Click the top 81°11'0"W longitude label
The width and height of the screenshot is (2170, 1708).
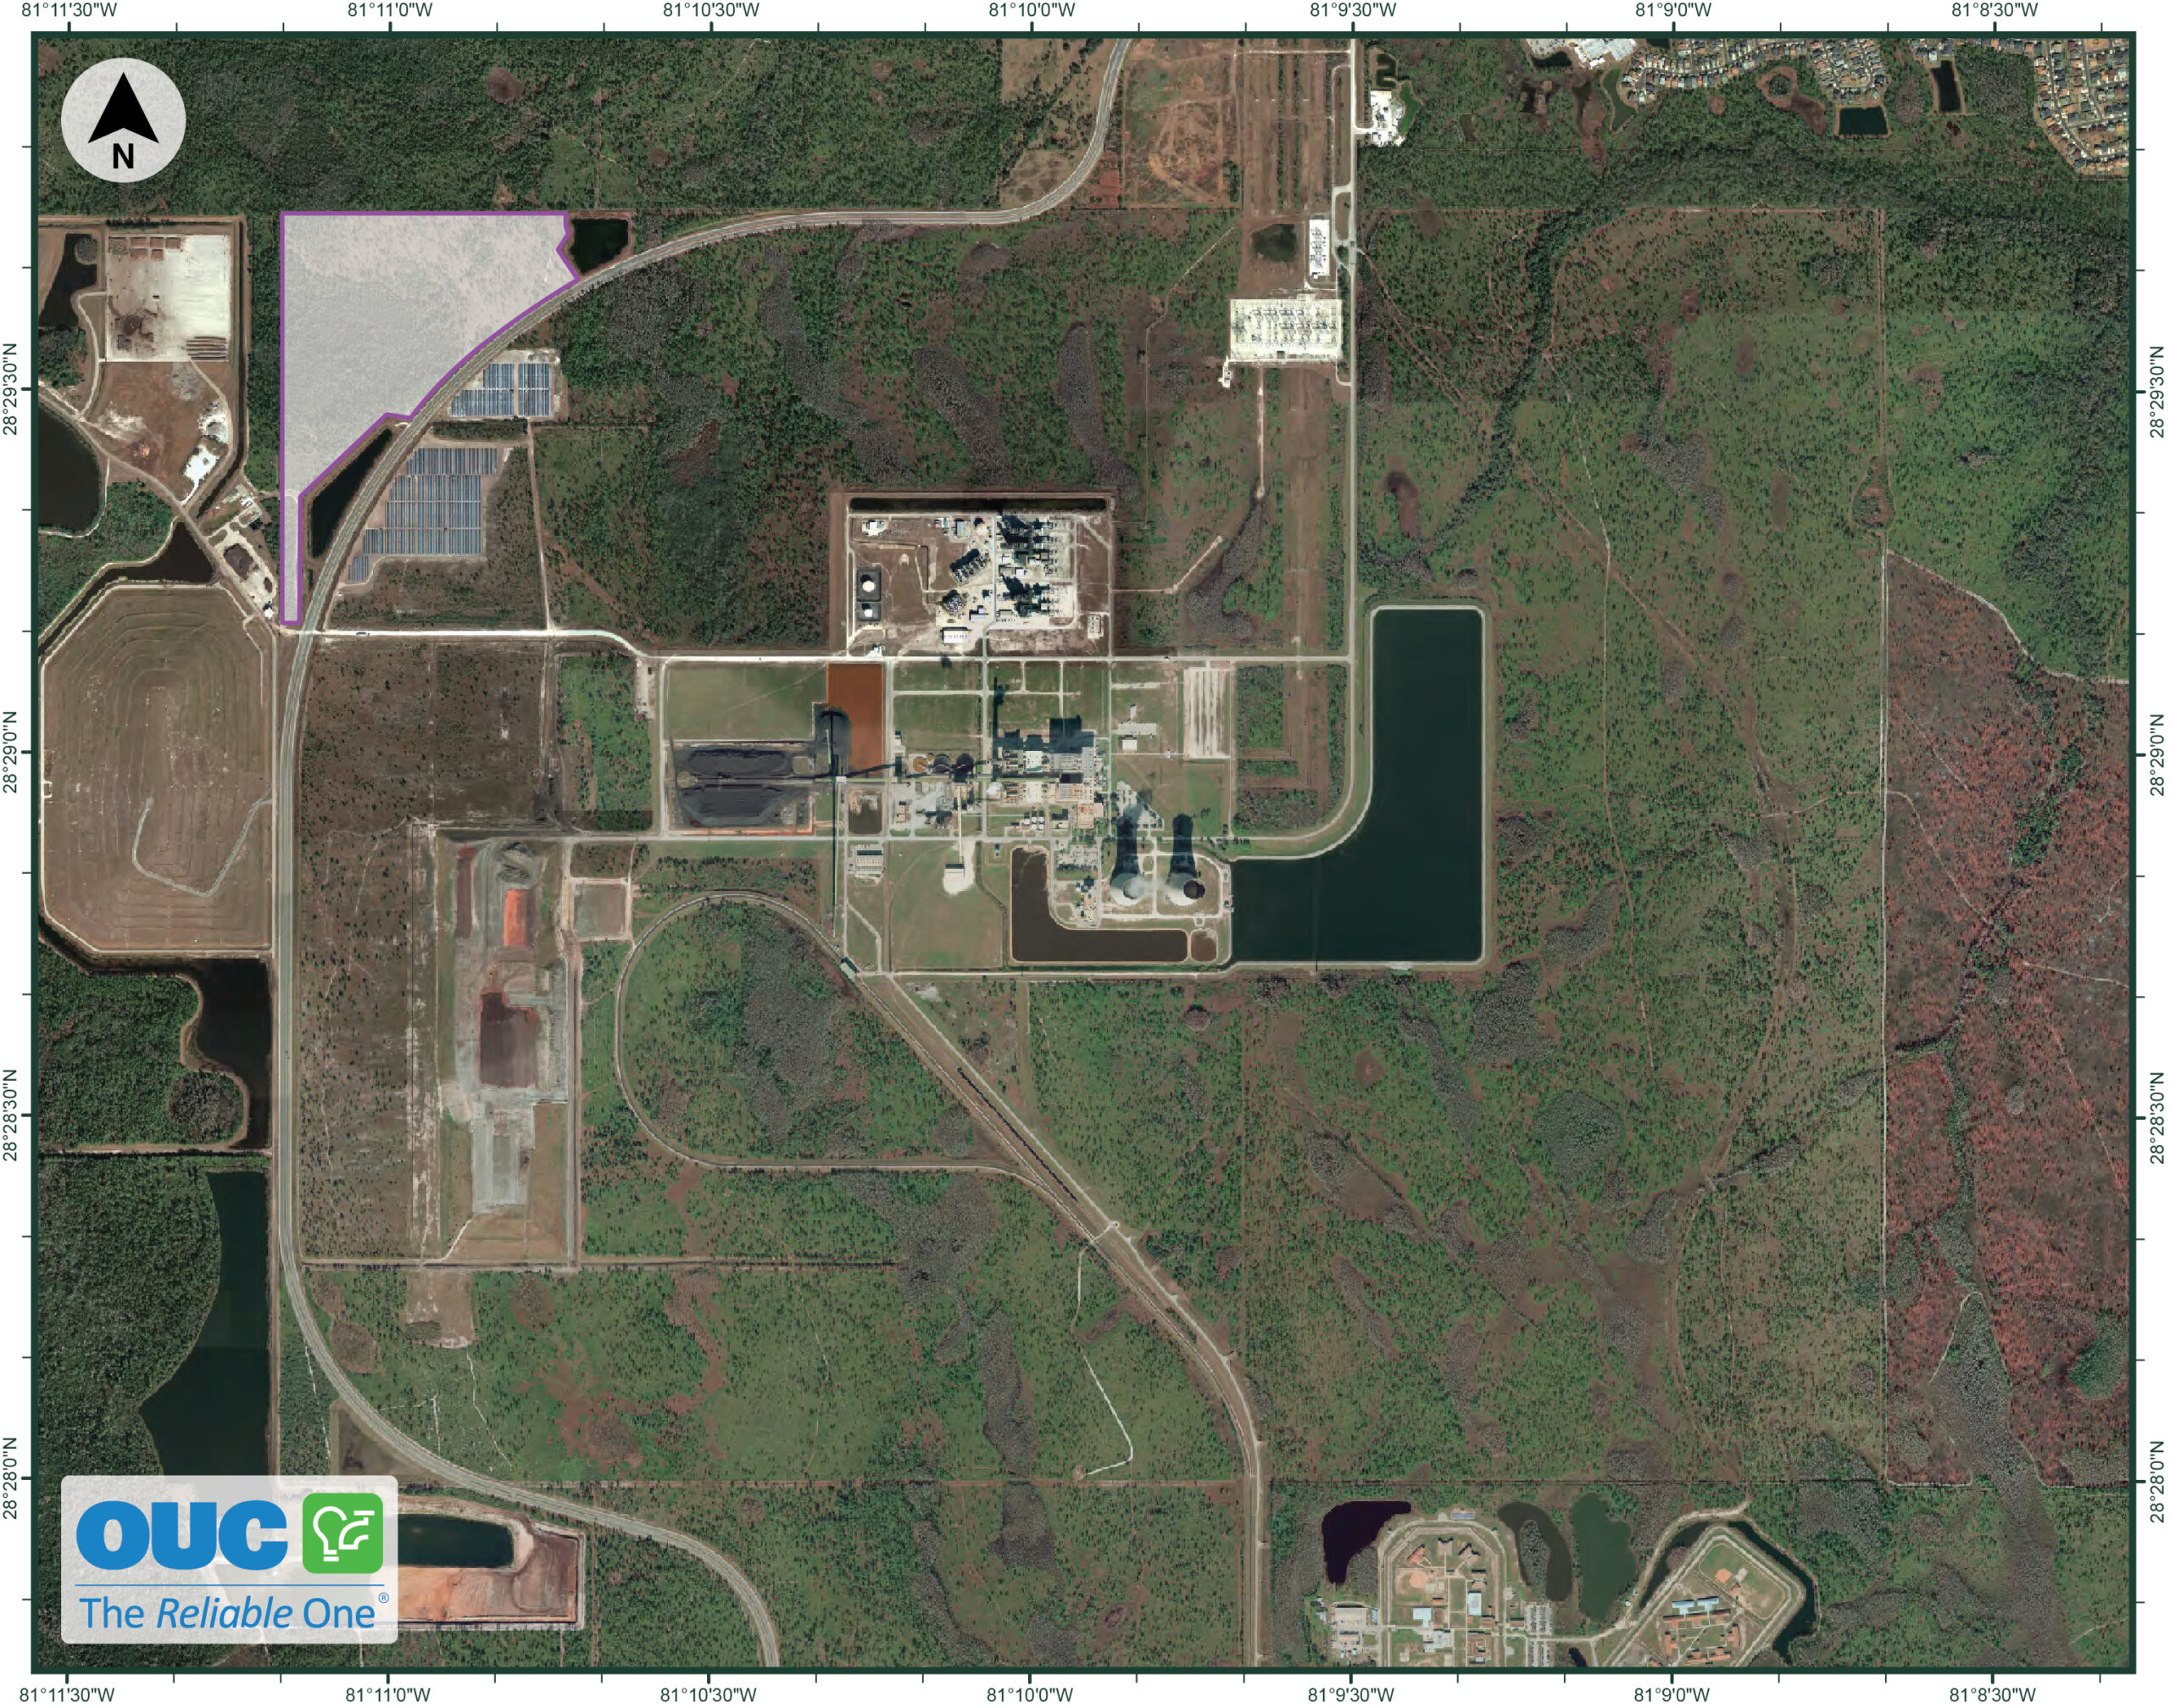pyautogui.click(x=390, y=10)
